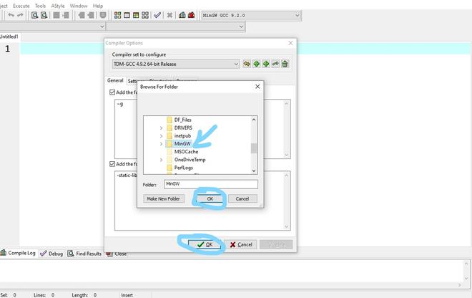Click the DF_Files folder icon
Image resolution: width=472 pixels, height=298 pixels.
point(169,120)
